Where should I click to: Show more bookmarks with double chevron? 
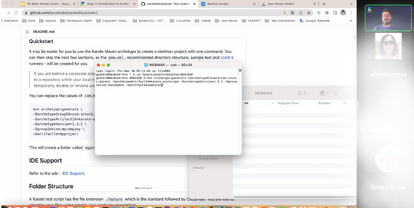click(351, 21)
